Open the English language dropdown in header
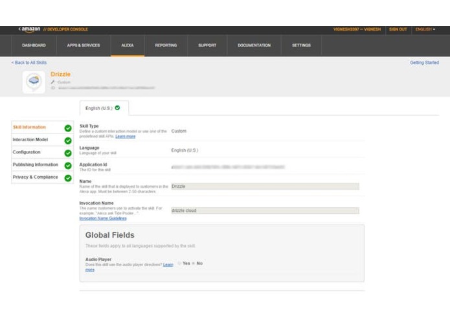 click(425, 29)
